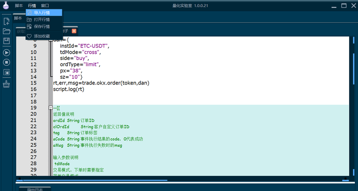358x191 pixels.
Task: Click the left arrow of horizontal scrollbar
Action: pos(19,179)
